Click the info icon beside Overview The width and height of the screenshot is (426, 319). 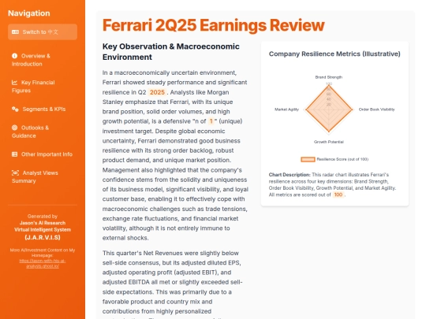click(15, 56)
